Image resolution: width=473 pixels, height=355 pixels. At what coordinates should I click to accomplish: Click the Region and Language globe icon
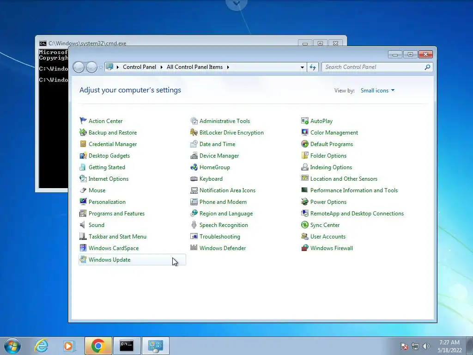(194, 214)
